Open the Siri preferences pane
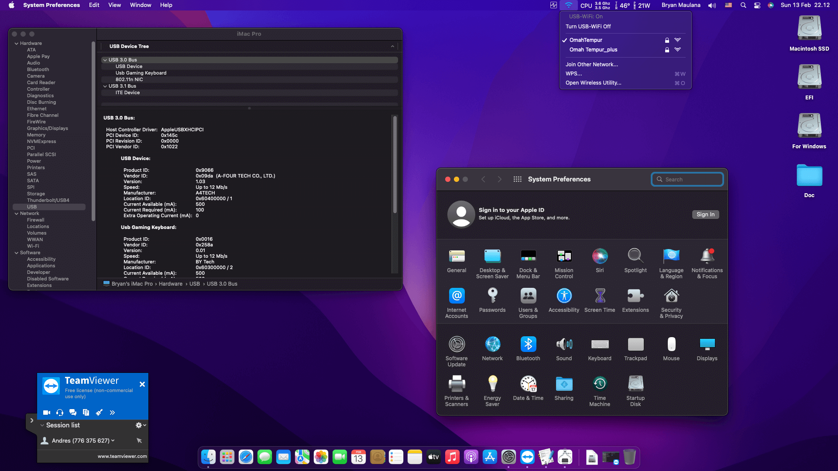The height and width of the screenshot is (471, 838). coord(600,261)
